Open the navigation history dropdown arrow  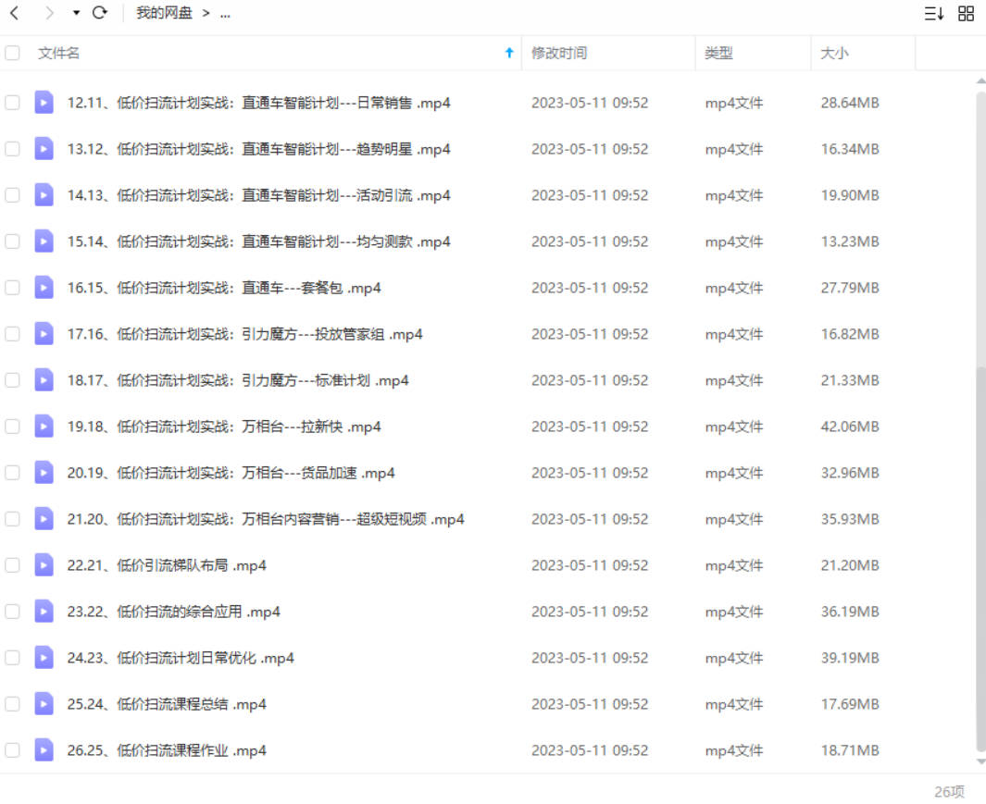point(76,13)
